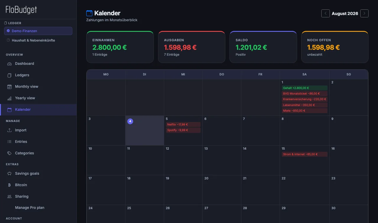The width and height of the screenshot is (378, 223).
Task: Click the Kalender icon in the sidebar
Action: (x=9, y=110)
